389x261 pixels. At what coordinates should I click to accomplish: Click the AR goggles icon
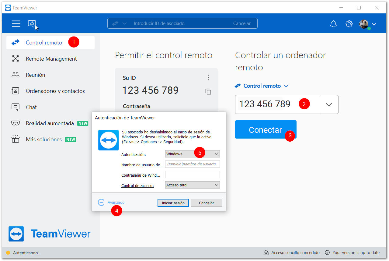click(16, 123)
